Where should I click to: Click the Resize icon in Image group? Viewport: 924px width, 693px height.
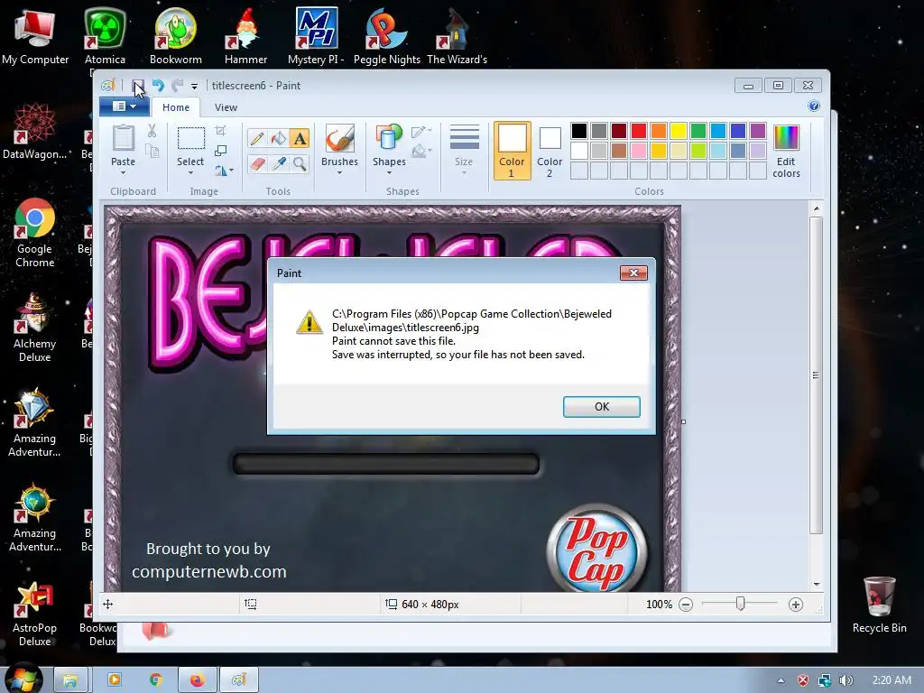click(x=221, y=151)
